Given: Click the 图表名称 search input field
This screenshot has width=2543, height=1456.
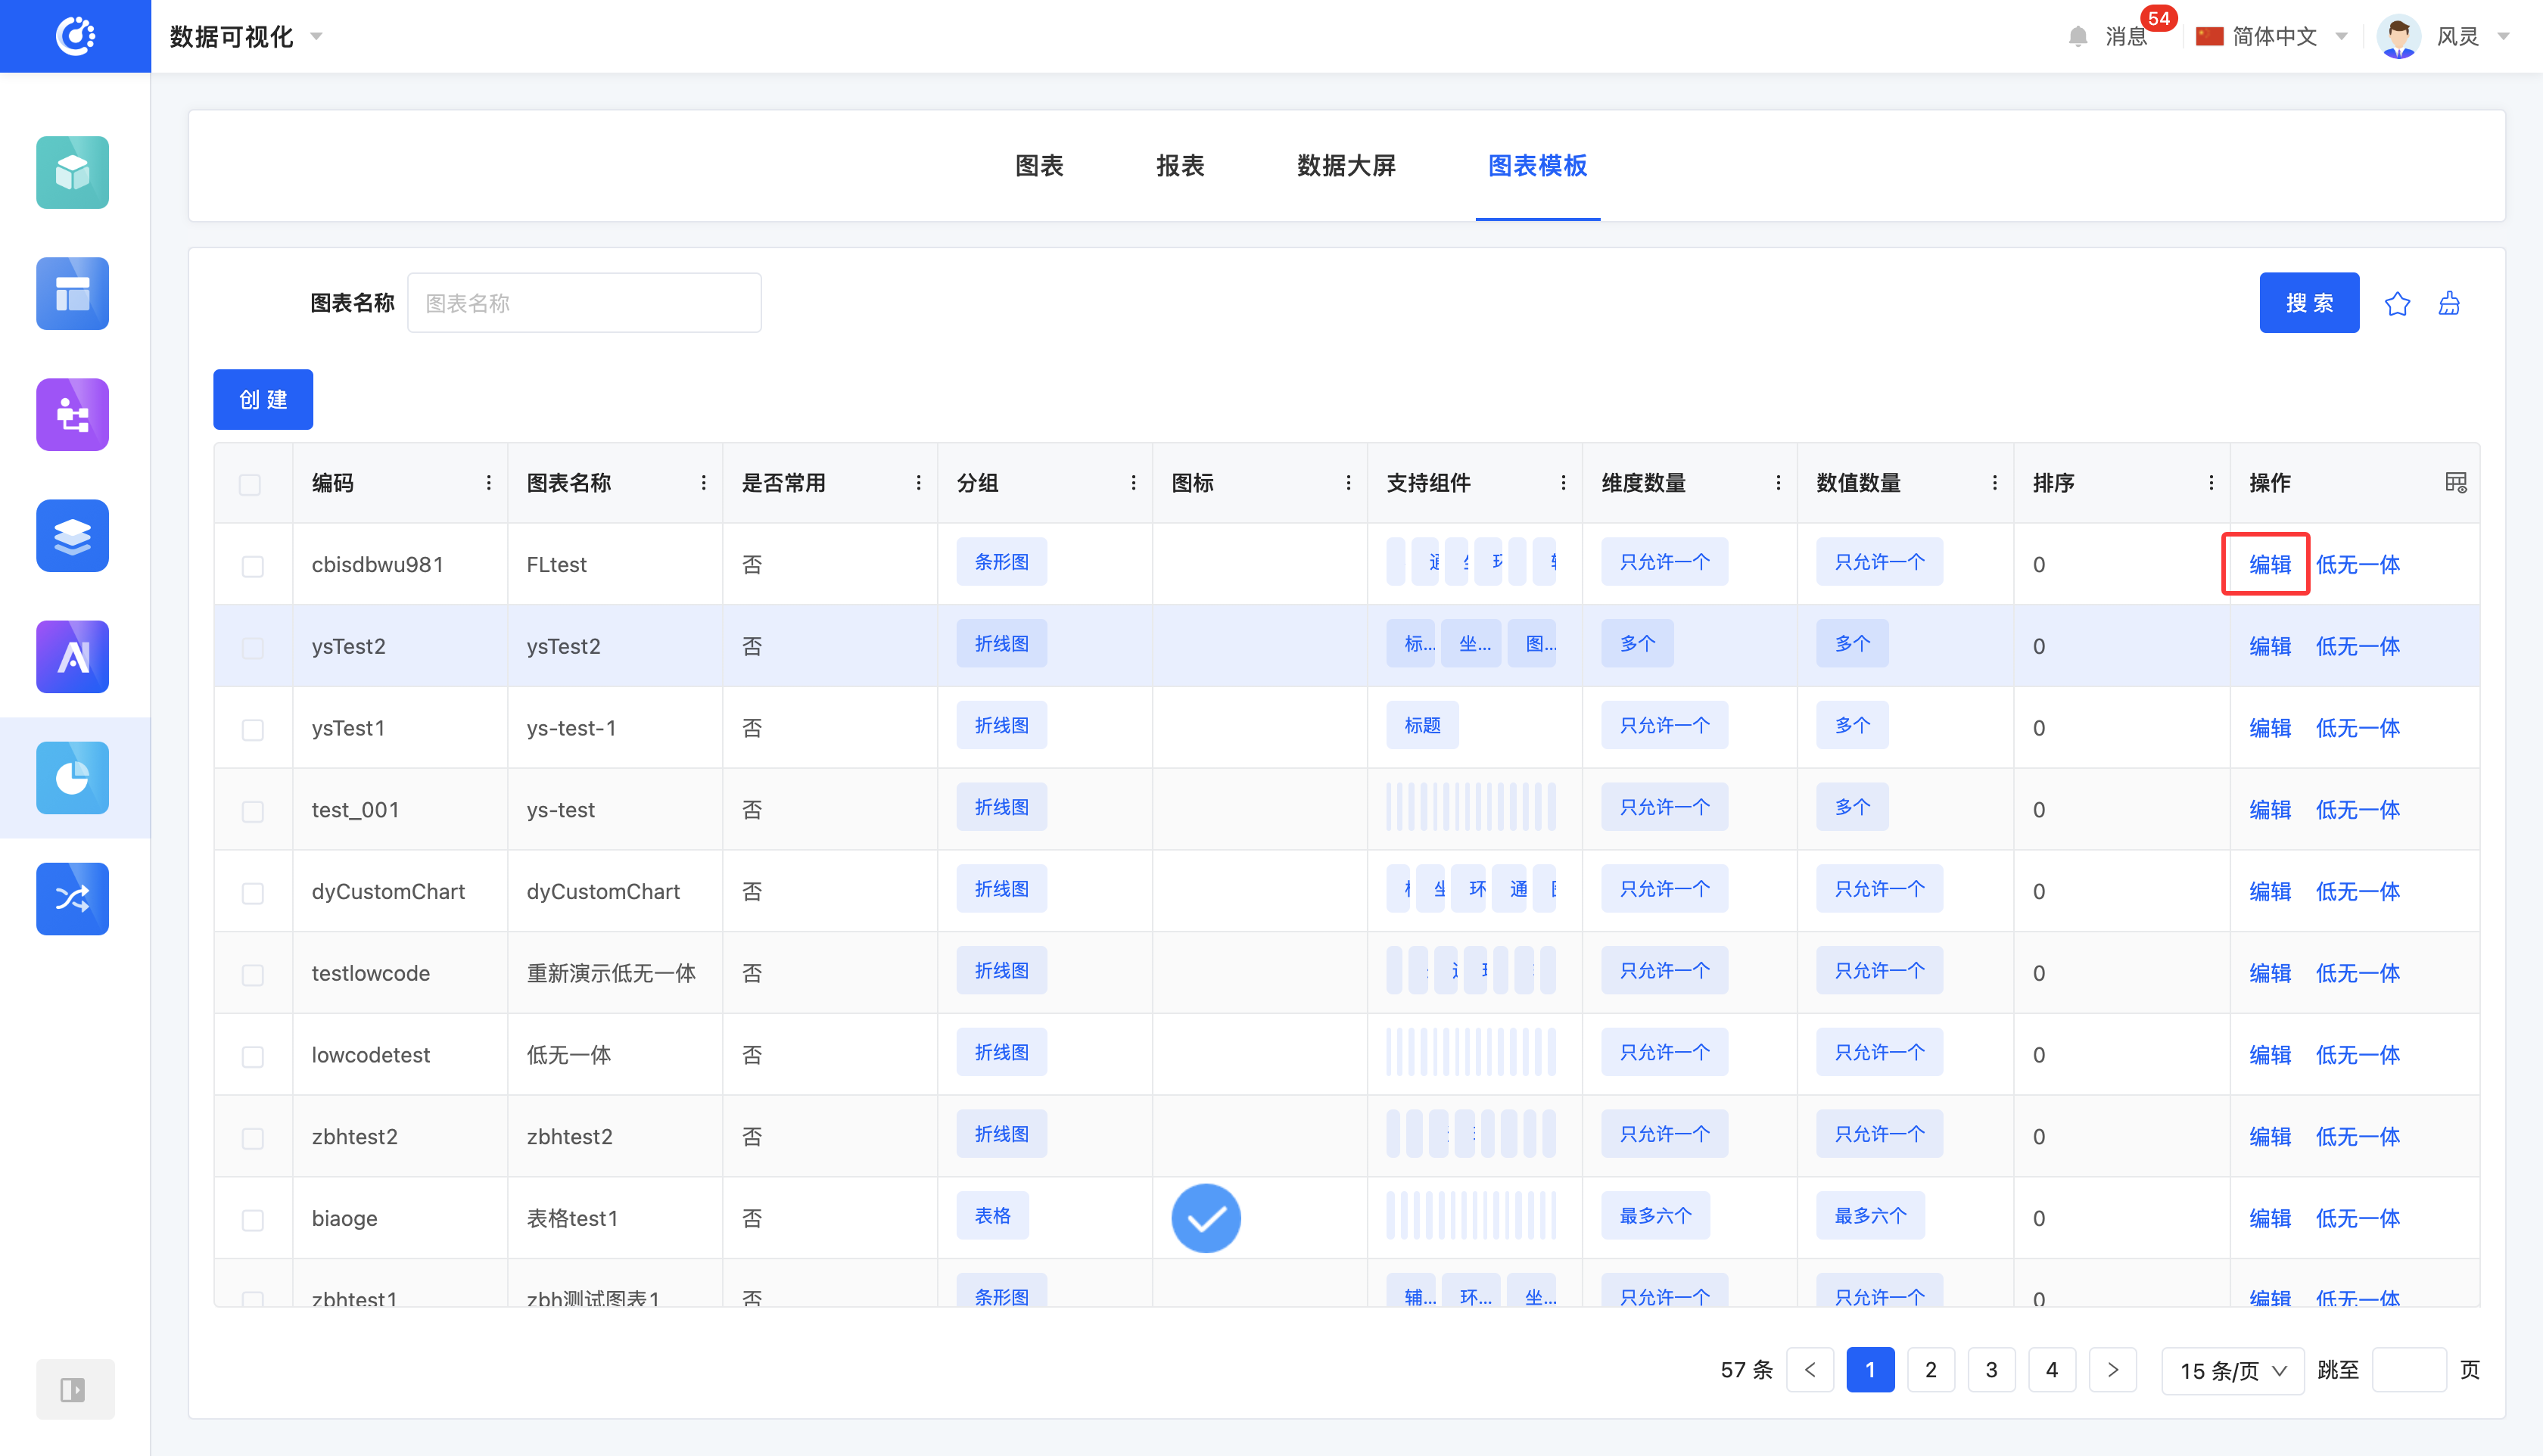Looking at the screenshot, I should [x=584, y=303].
